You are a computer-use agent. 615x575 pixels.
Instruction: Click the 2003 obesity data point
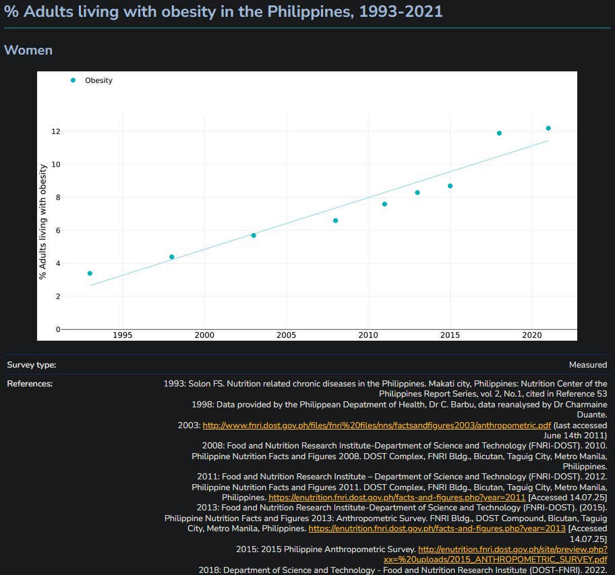point(254,236)
